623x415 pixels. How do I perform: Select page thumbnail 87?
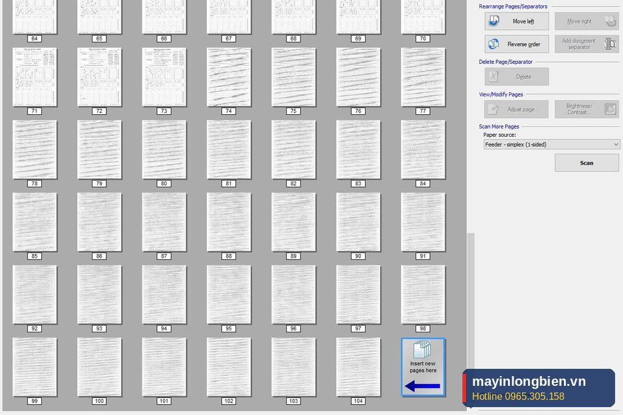[164, 222]
